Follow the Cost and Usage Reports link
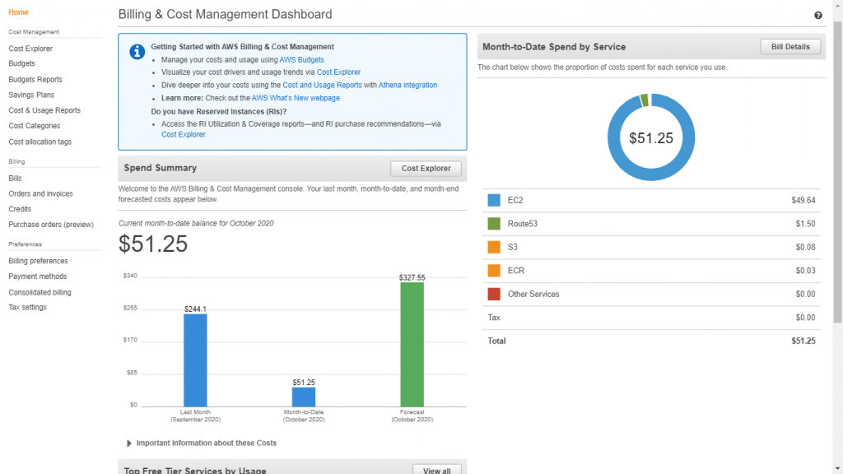843x474 pixels. (x=322, y=85)
